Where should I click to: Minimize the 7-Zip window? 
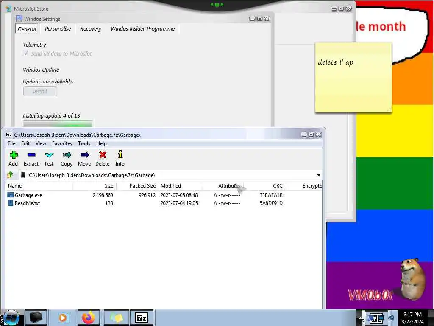click(x=304, y=135)
